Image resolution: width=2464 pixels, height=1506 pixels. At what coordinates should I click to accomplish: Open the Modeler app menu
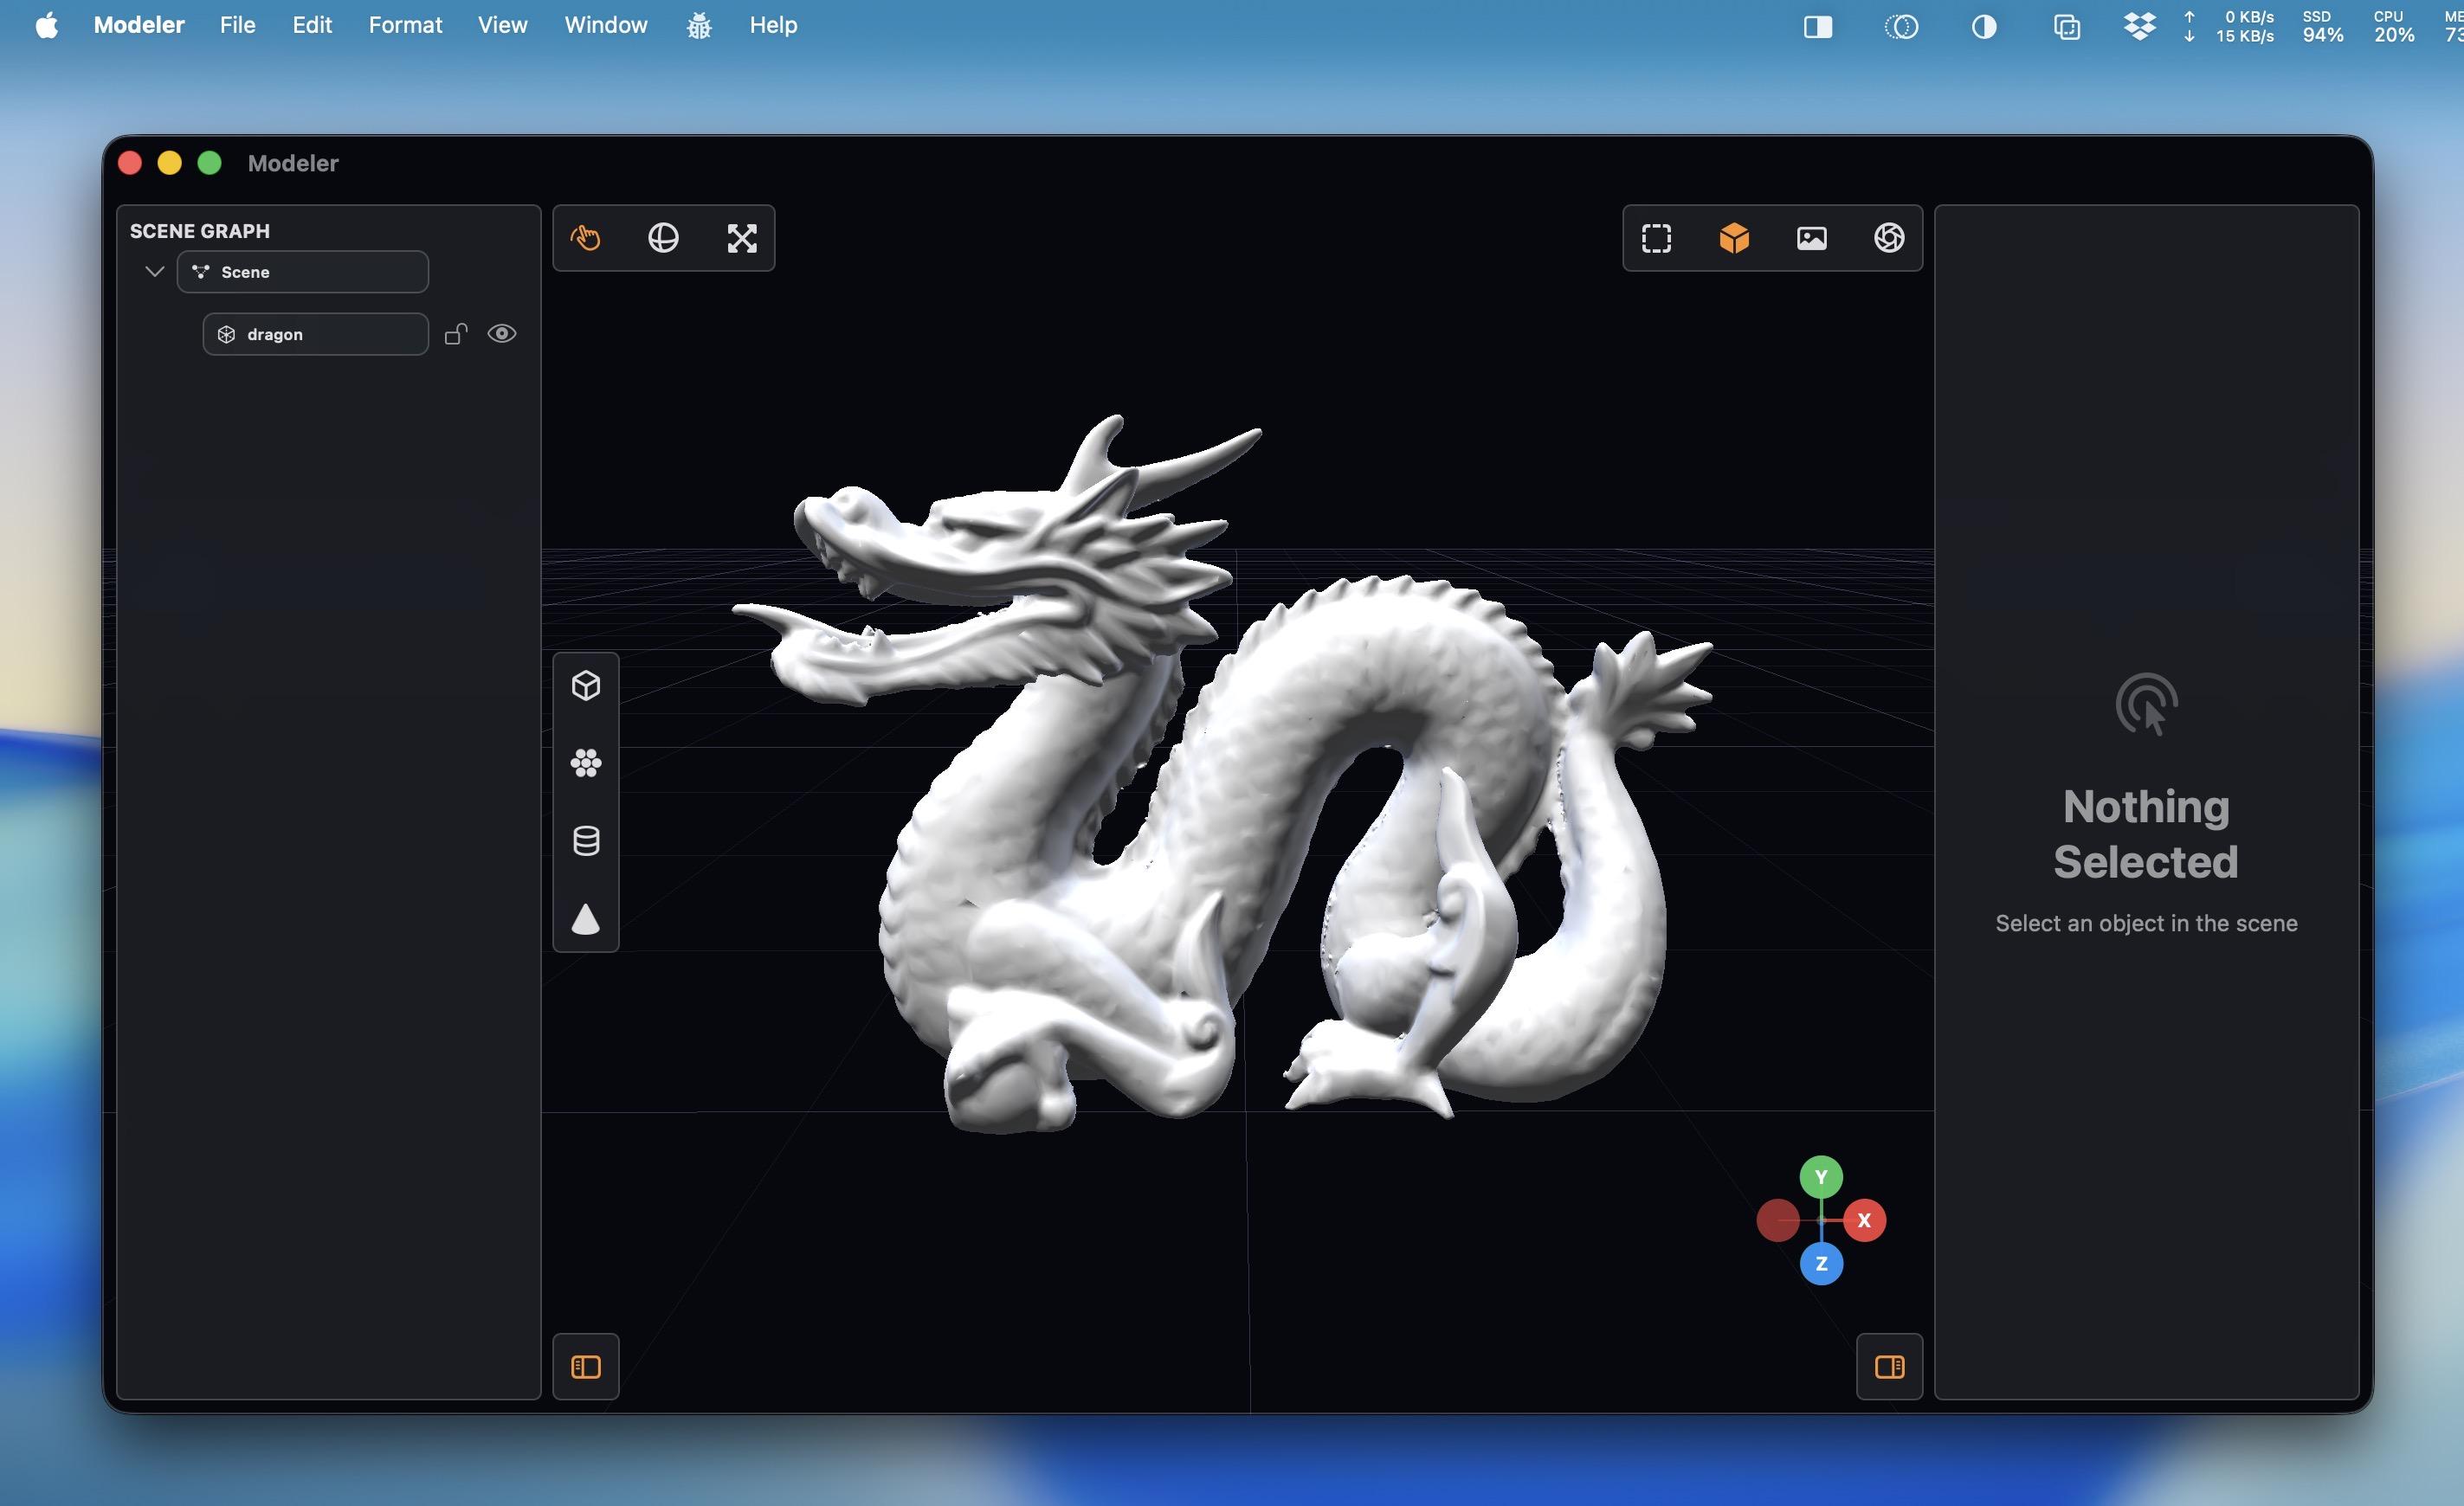tap(139, 25)
